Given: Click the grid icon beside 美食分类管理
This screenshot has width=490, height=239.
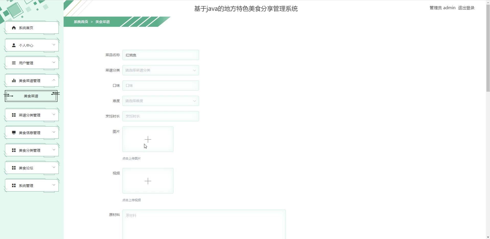Looking at the screenshot, I should click(x=14, y=150).
